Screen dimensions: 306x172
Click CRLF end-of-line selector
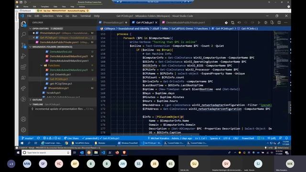click(x=236, y=138)
